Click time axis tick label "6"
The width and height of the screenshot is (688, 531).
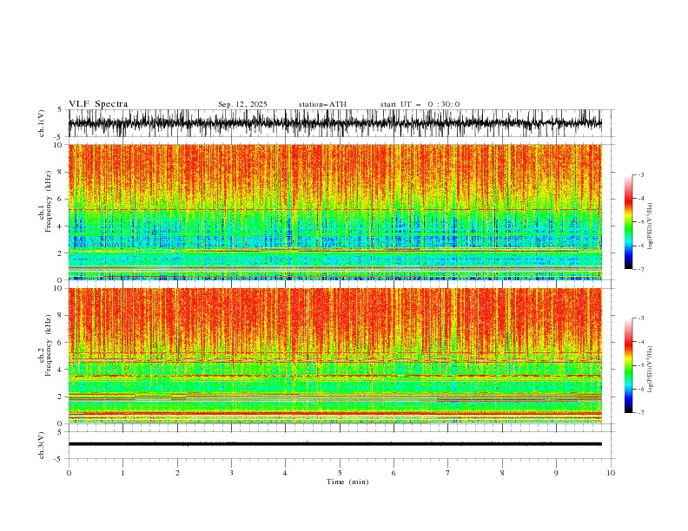(394, 473)
